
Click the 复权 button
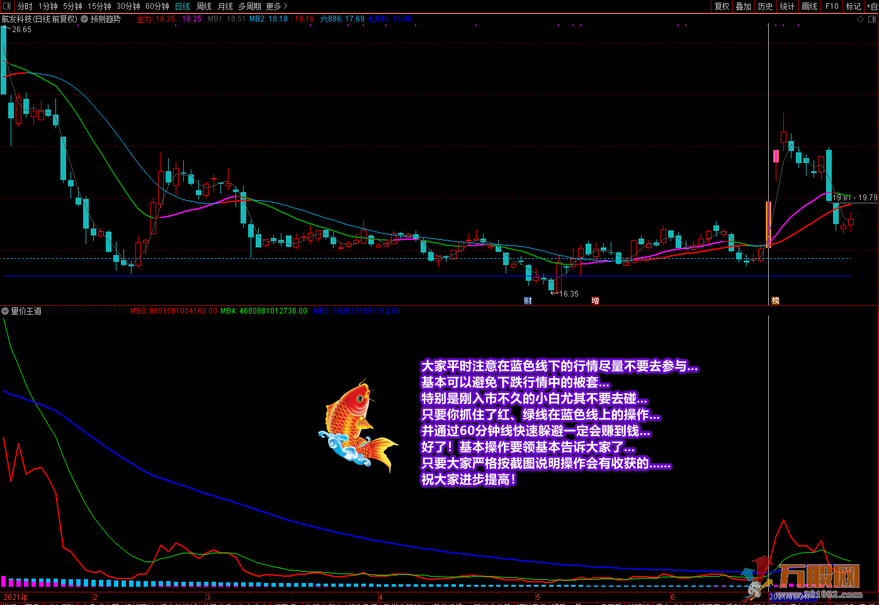[722, 6]
